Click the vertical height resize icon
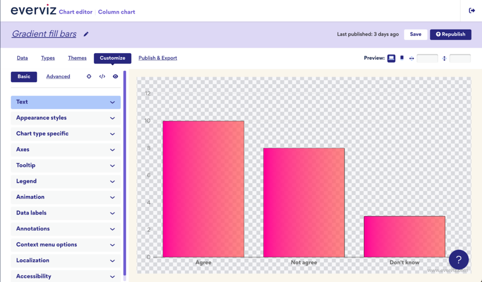The height and width of the screenshot is (282, 482). click(444, 58)
